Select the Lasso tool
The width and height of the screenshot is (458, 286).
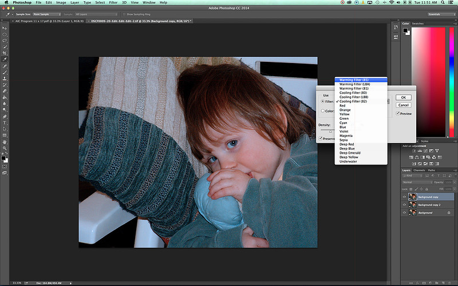click(x=5, y=40)
